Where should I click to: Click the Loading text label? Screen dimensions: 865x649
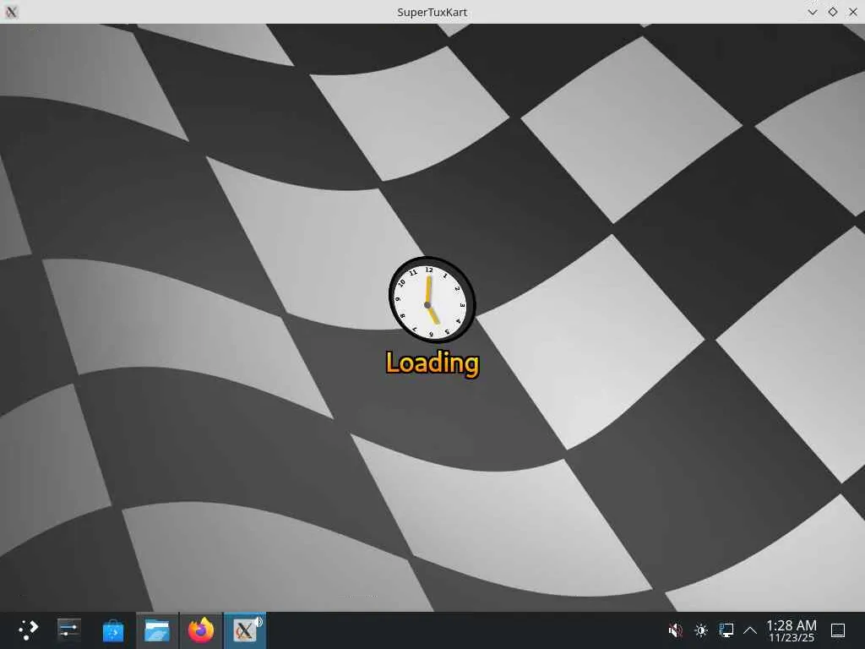coord(432,363)
